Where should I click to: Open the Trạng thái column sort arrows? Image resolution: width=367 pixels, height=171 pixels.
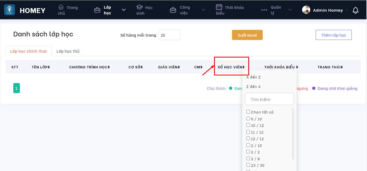coord(342,67)
